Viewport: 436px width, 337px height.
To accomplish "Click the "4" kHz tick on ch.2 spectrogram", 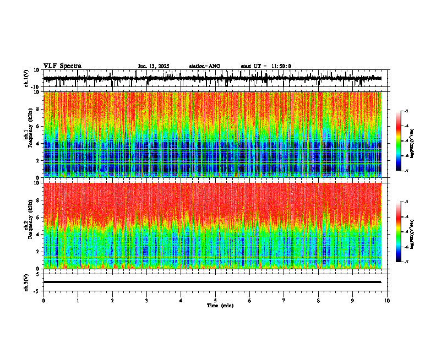I will pos(38,235).
